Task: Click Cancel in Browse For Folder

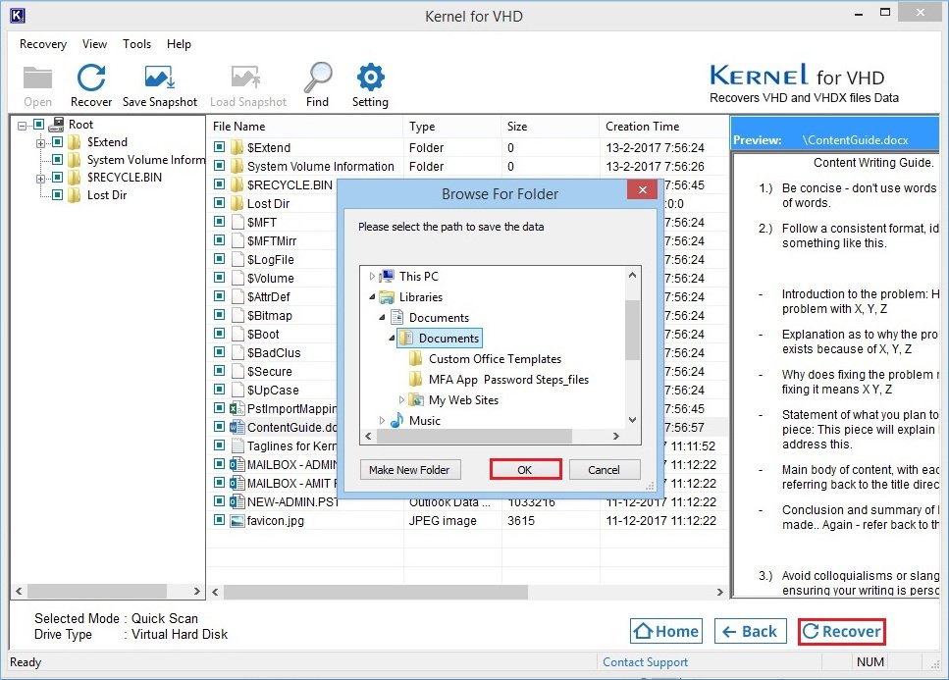Action: (604, 469)
